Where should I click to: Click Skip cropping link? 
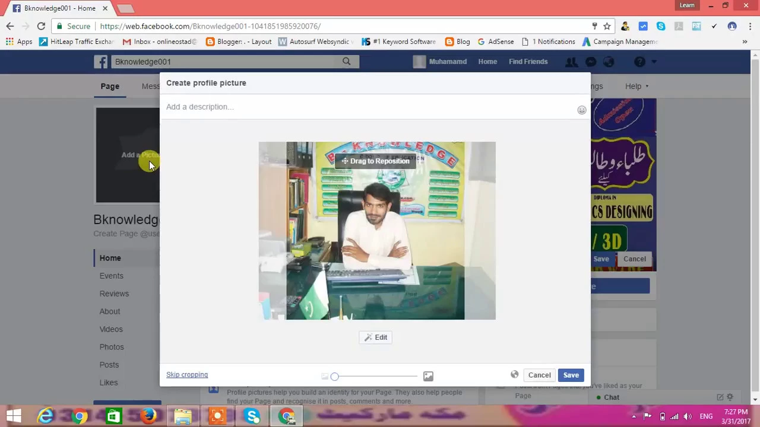[x=187, y=375]
